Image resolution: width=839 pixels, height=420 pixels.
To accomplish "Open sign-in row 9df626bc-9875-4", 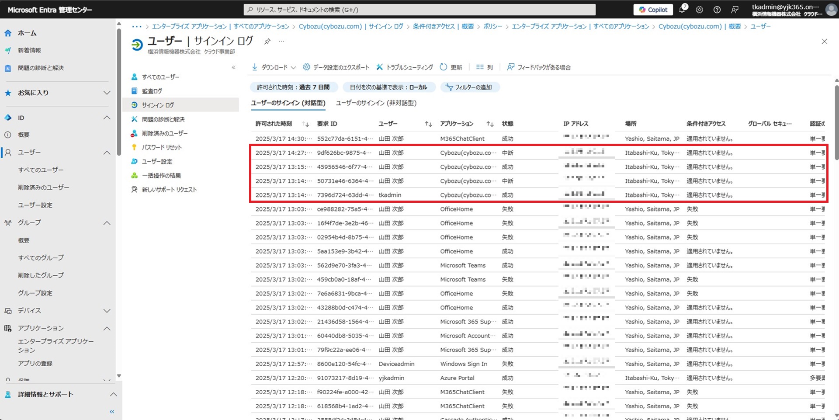I will click(x=538, y=153).
